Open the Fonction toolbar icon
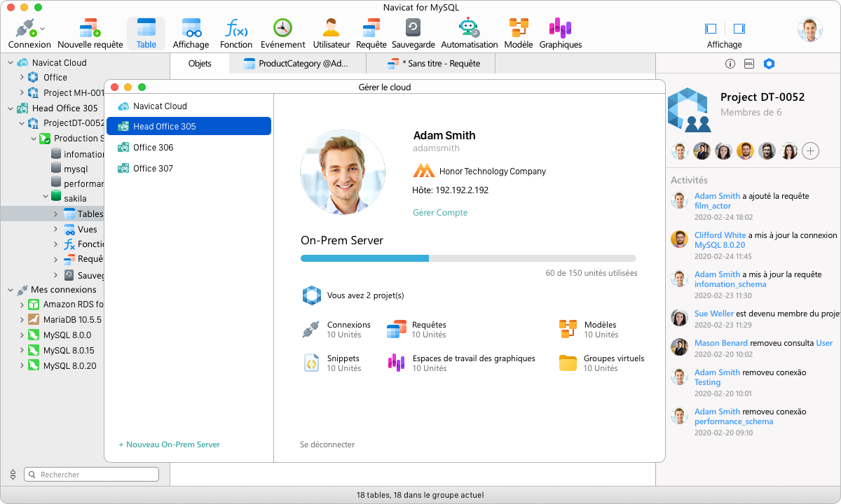The width and height of the screenshot is (841, 504). (x=235, y=28)
